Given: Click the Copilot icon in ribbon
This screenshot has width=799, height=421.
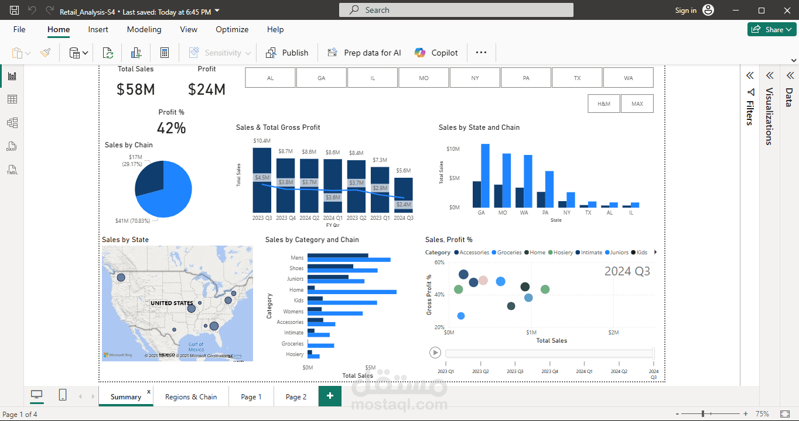Looking at the screenshot, I should pos(420,53).
